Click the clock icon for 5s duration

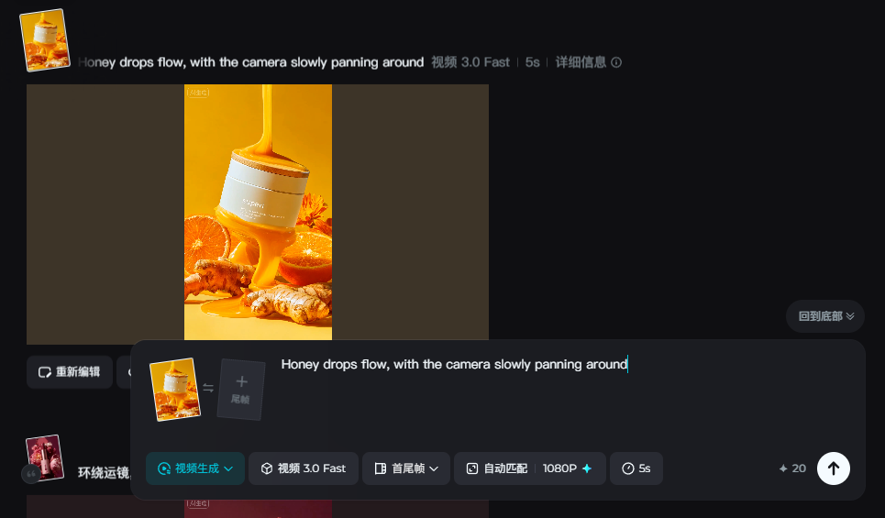[627, 468]
